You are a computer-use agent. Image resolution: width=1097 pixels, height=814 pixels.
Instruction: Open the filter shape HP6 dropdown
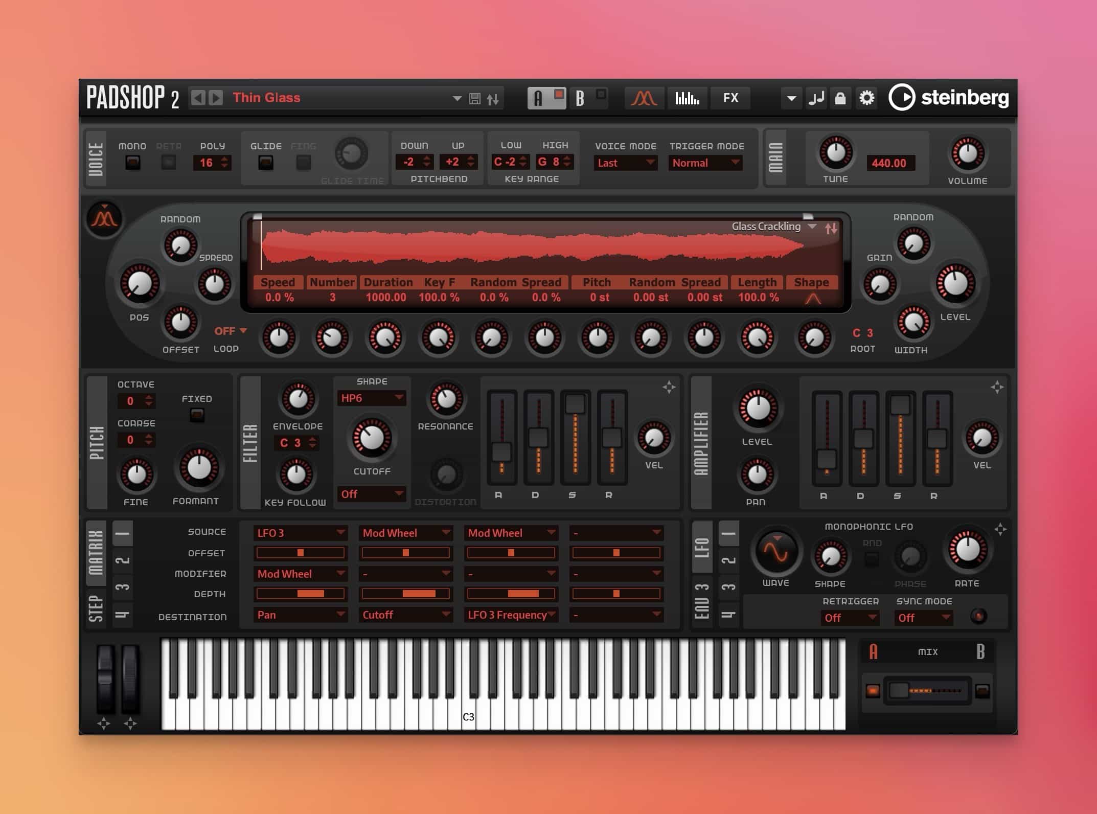point(371,398)
